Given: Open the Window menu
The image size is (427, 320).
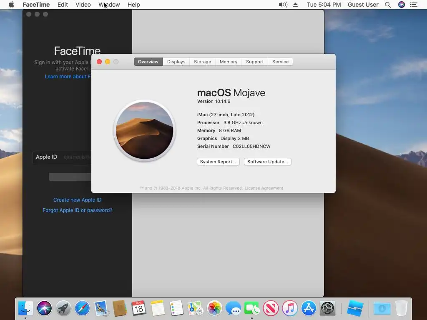Looking at the screenshot, I should 109,5.
